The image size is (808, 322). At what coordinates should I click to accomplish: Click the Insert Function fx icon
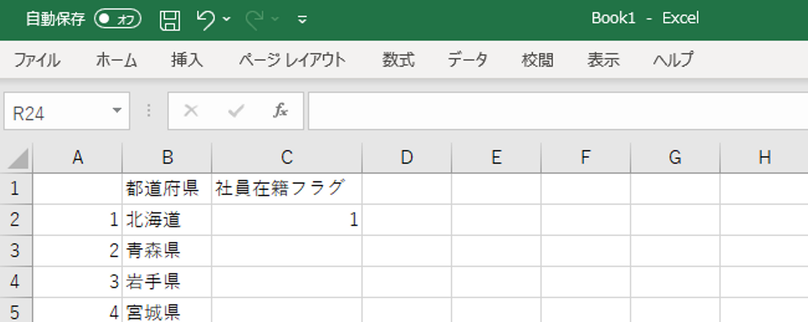(280, 111)
